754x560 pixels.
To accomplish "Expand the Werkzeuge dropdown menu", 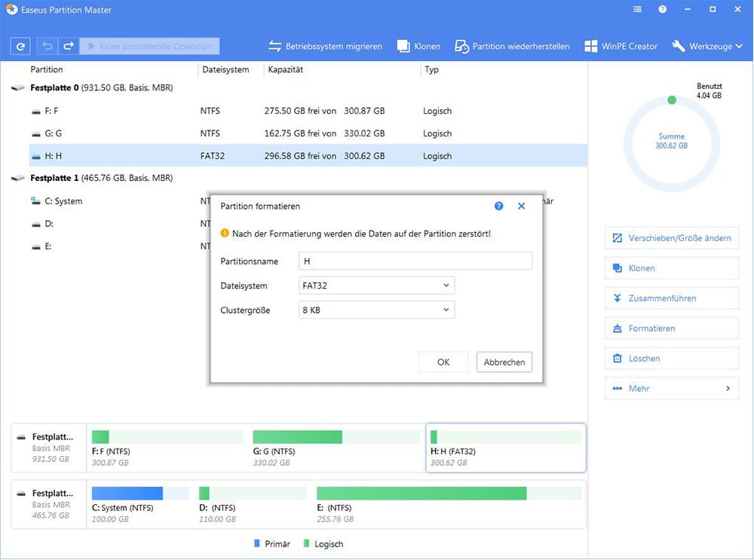I will (707, 46).
